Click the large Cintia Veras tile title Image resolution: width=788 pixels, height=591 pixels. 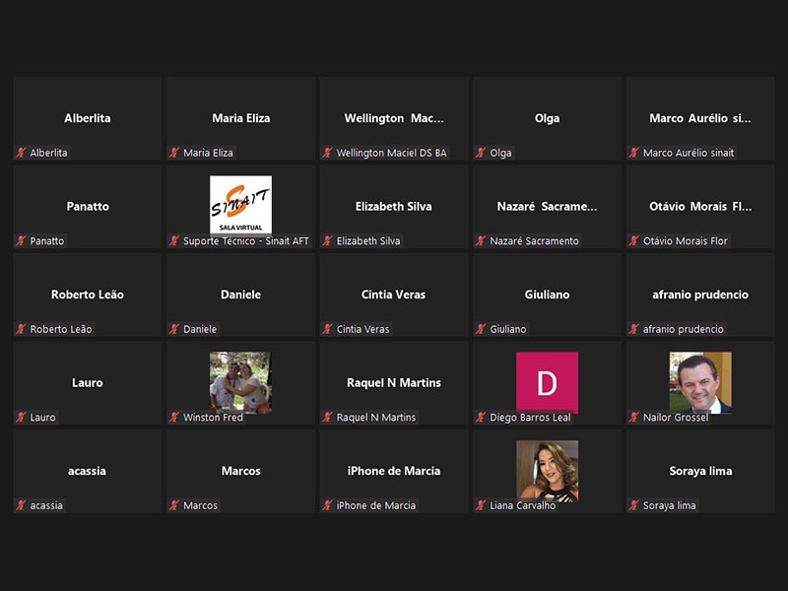tap(393, 295)
